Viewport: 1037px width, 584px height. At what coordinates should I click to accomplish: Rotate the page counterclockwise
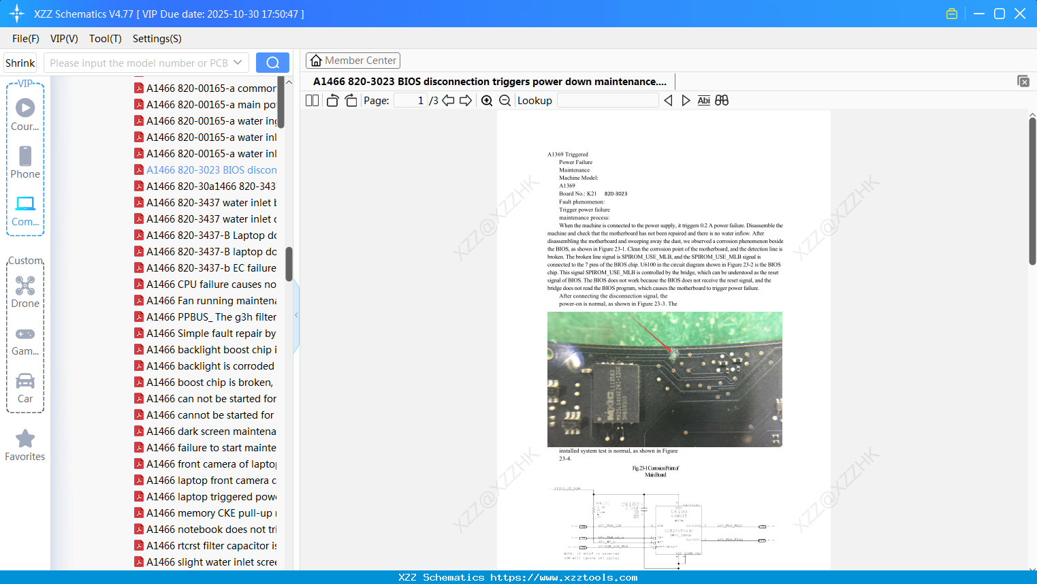click(333, 100)
